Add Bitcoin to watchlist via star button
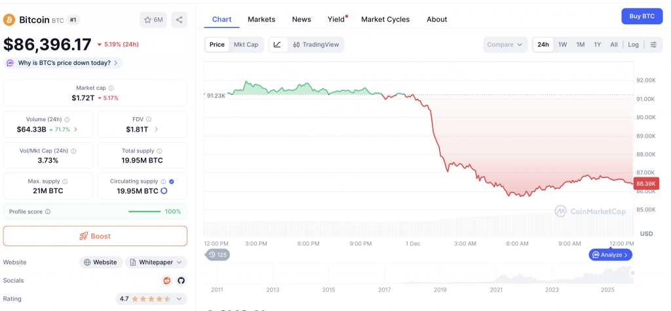Viewport: 671px width, 311px height. 153,20
